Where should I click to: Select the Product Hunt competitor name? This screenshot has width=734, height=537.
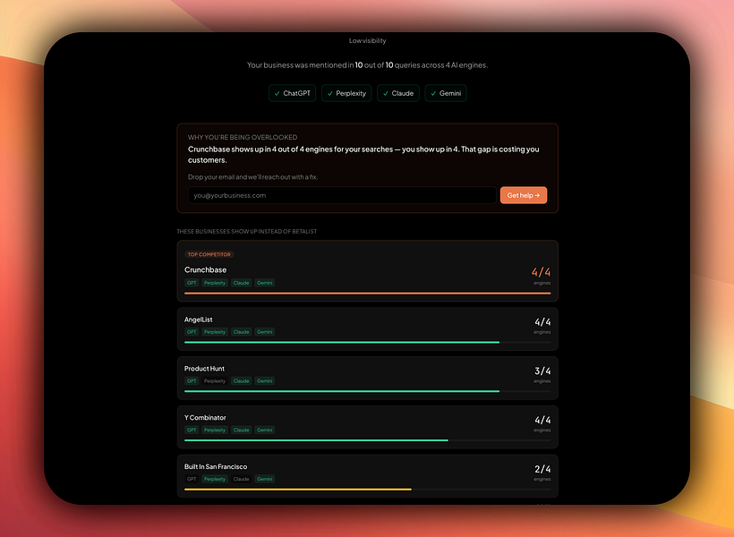click(205, 369)
